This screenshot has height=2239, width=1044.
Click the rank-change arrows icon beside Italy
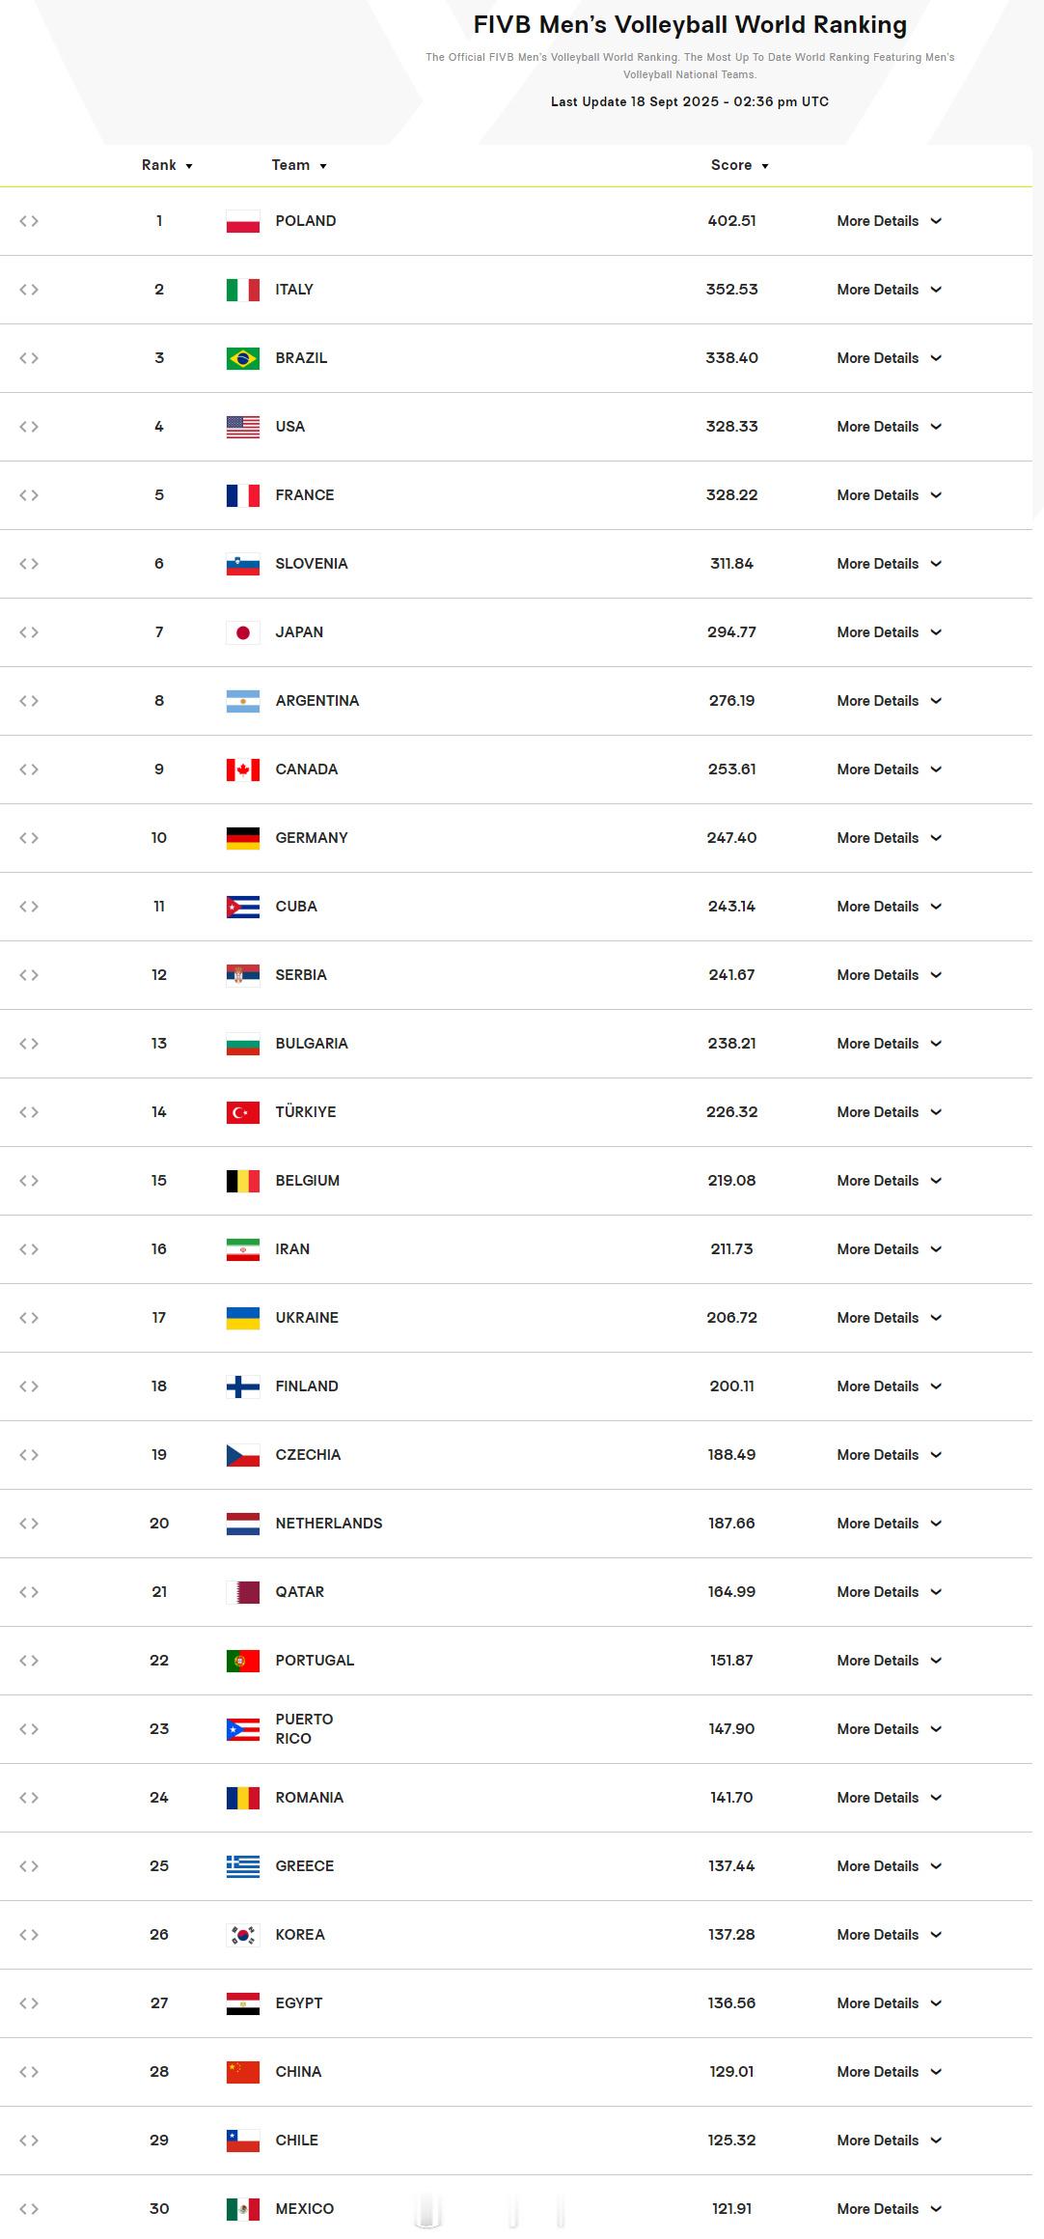(x=29, y=290)
